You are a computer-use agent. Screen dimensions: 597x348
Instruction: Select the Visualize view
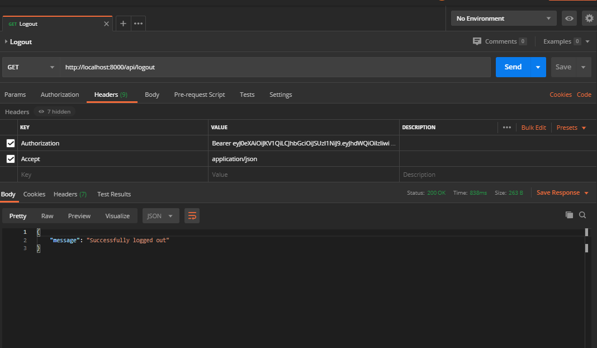click(117, 216)
